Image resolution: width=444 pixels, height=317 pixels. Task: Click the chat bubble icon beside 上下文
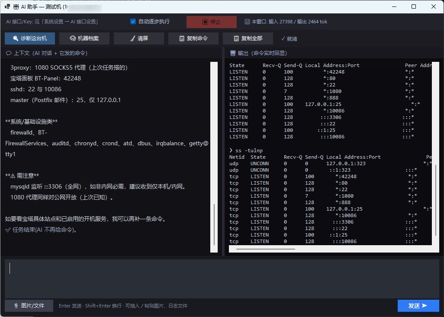click(9, 53)
